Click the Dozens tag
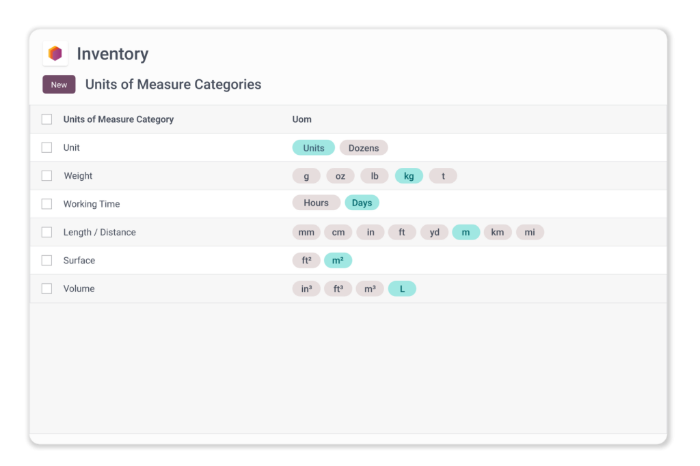 pos(364,147)
